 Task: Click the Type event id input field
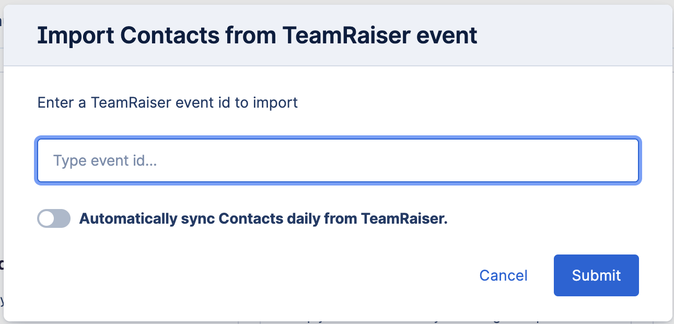tap(338, 160)
